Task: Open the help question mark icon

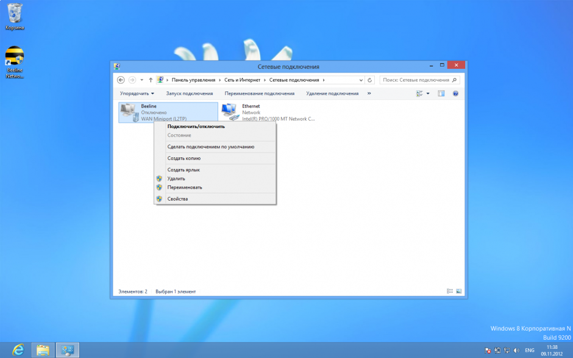Action: [x=455, y=93]
